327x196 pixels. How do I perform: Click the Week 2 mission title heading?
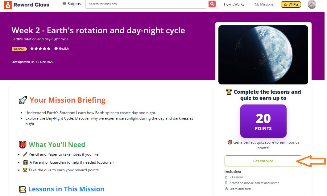coord(98,31)
